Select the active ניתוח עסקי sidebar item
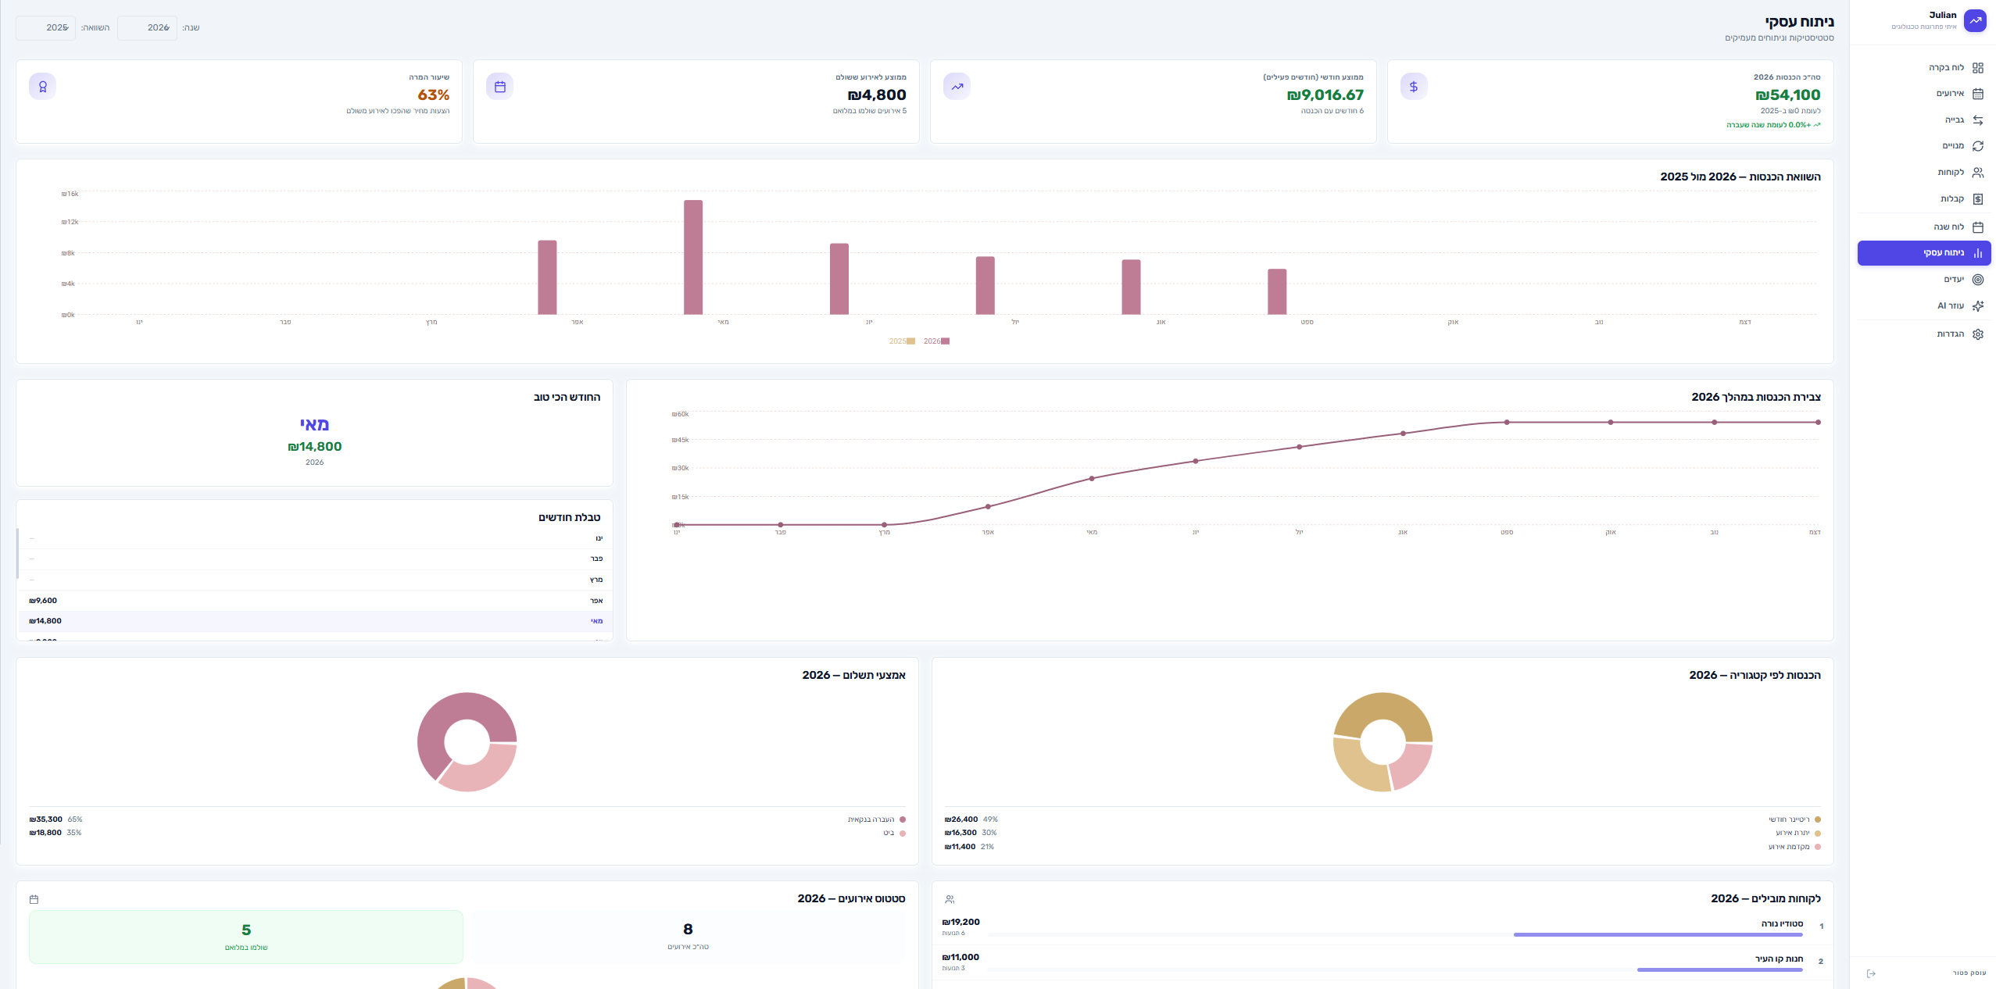Image resolution: width=1996 pixels, height=989 pixels. (x=1924, y=253)
